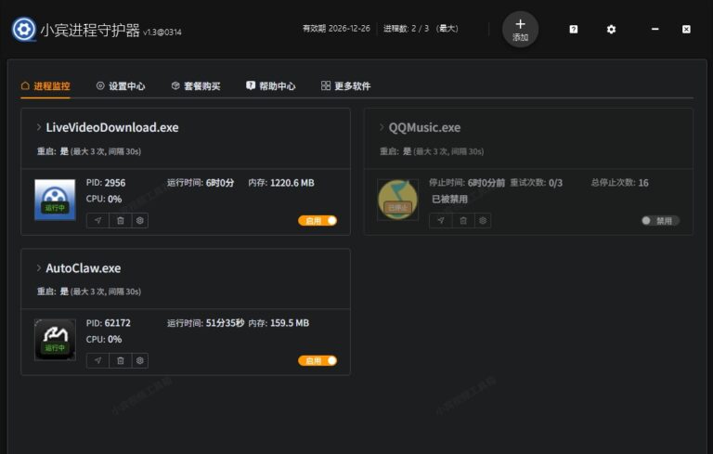Click the app logo next to 小宾进程守护器
This screenshot has width=713, height=454.
pos(23,30)
